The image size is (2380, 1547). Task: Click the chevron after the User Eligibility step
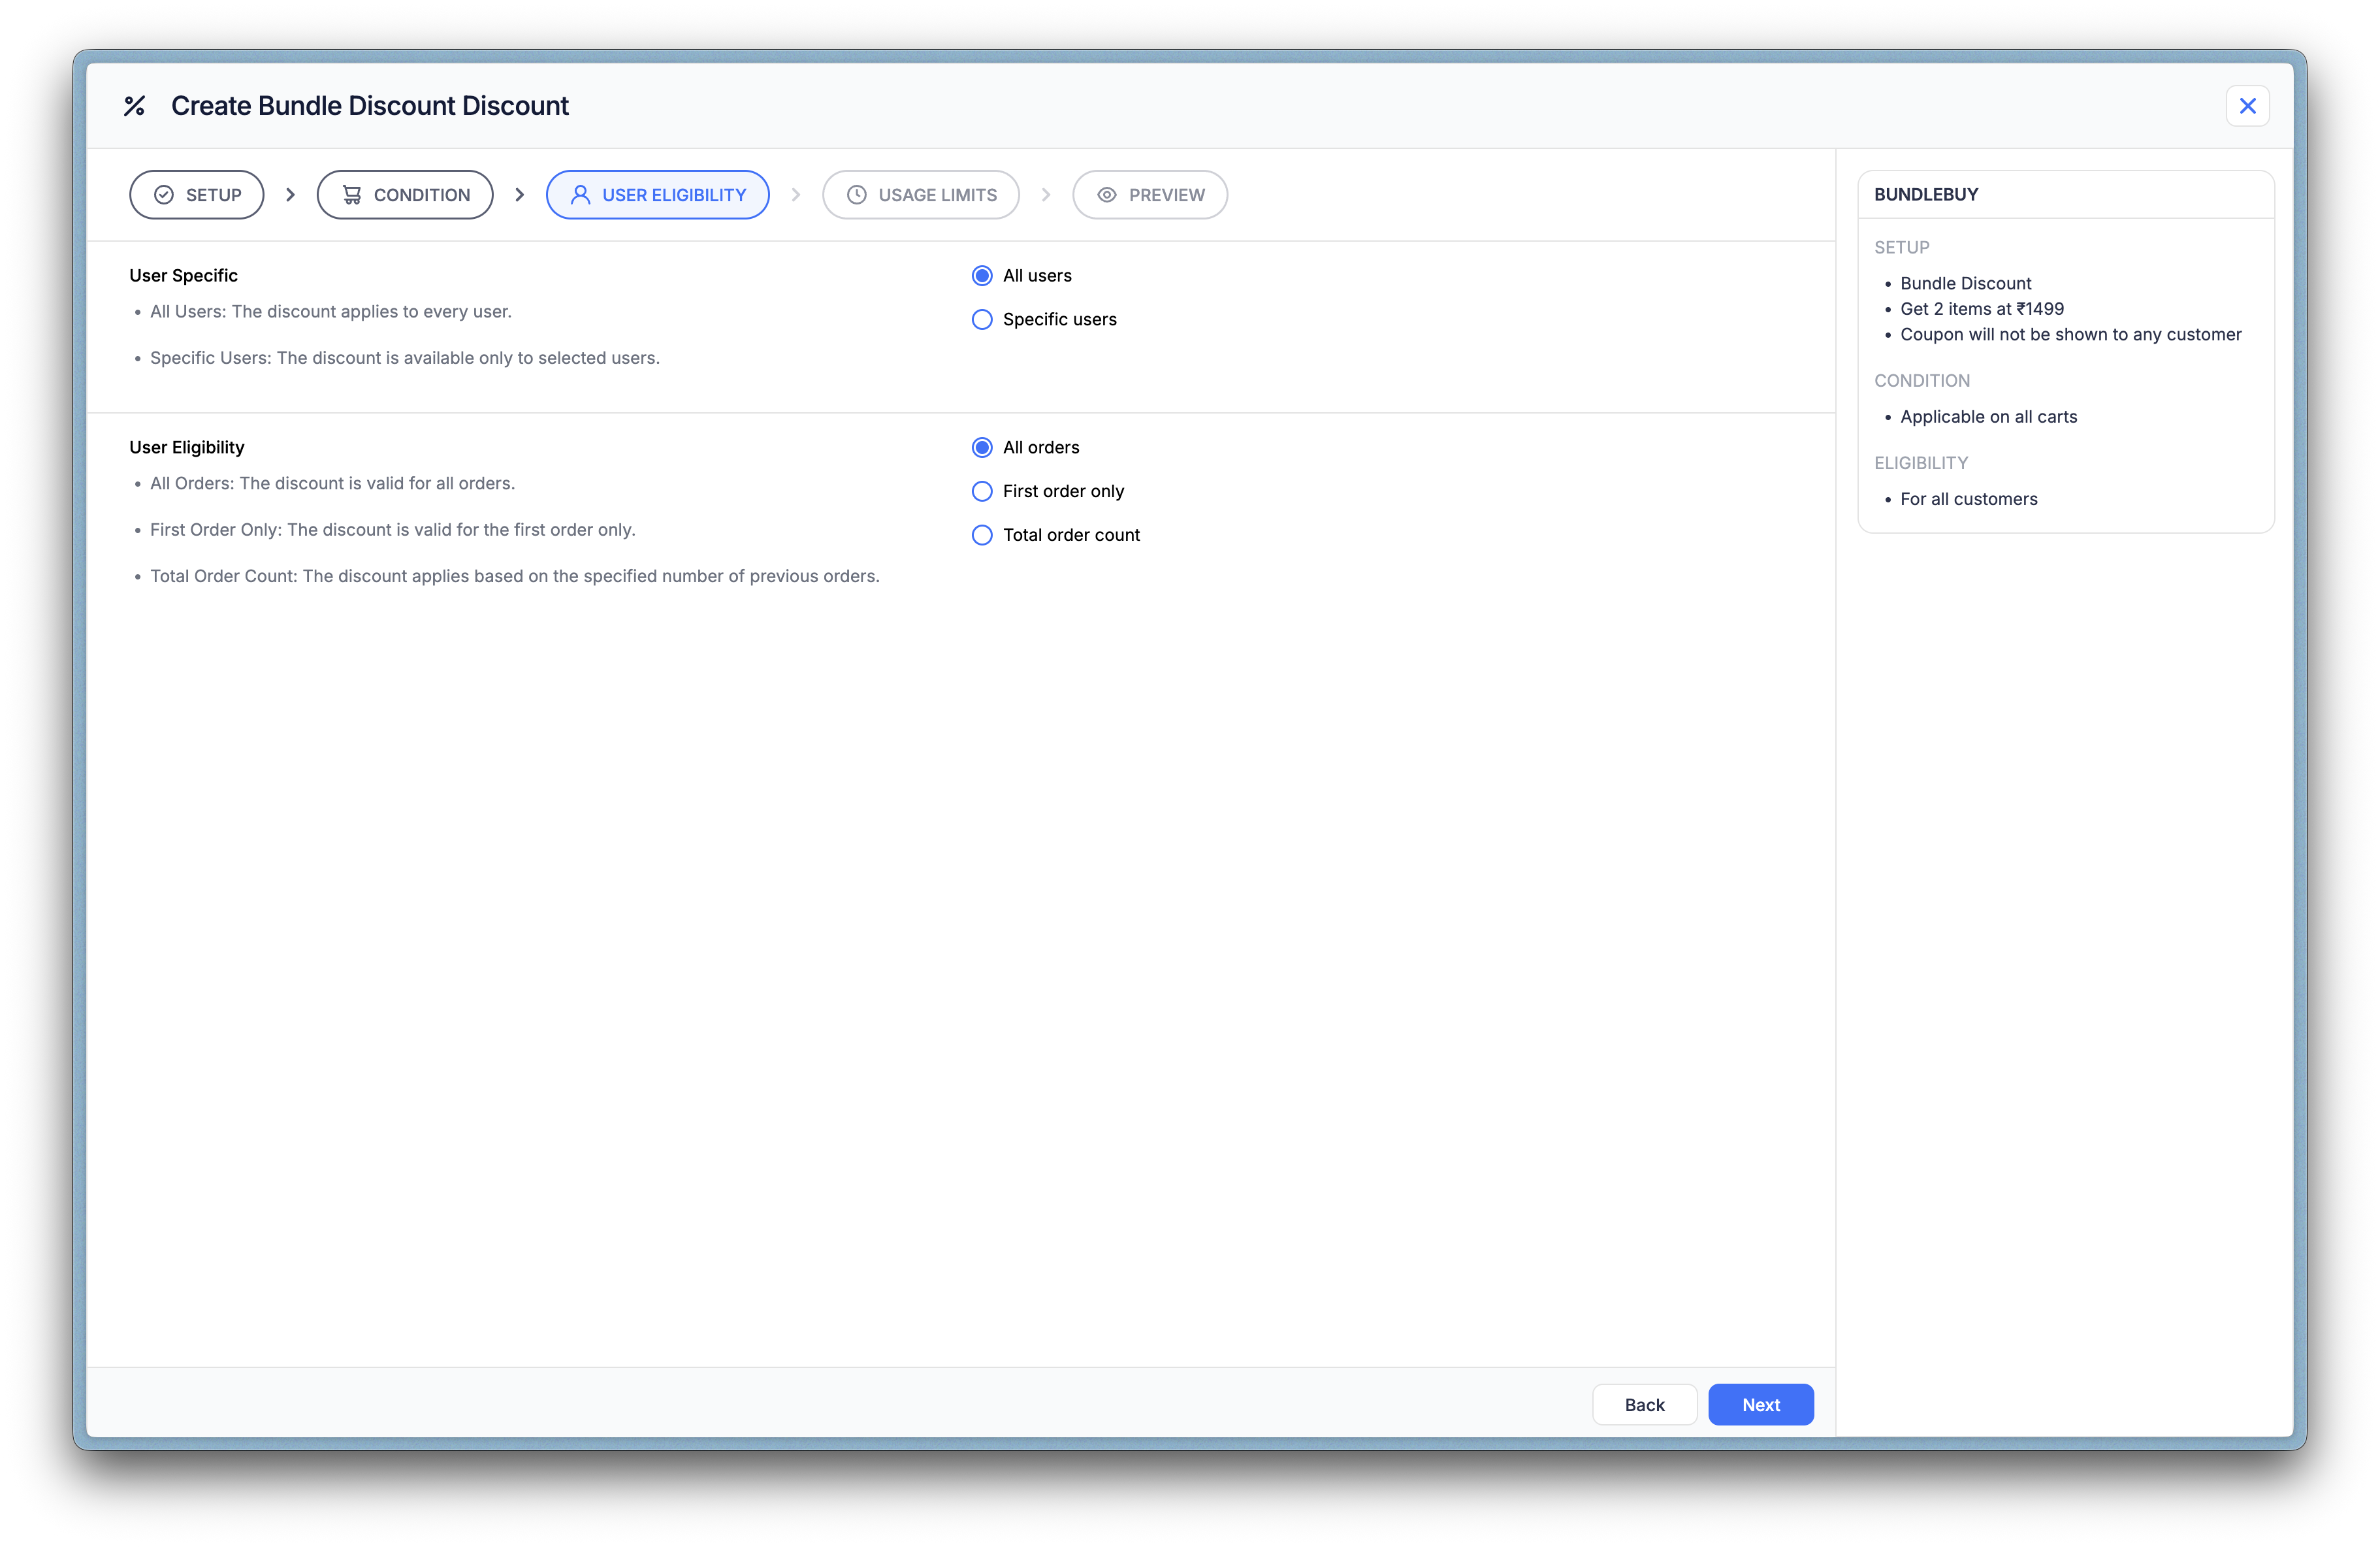coord(796,195)
